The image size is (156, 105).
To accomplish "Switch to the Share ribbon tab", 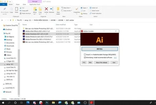I will pos(18,4).
